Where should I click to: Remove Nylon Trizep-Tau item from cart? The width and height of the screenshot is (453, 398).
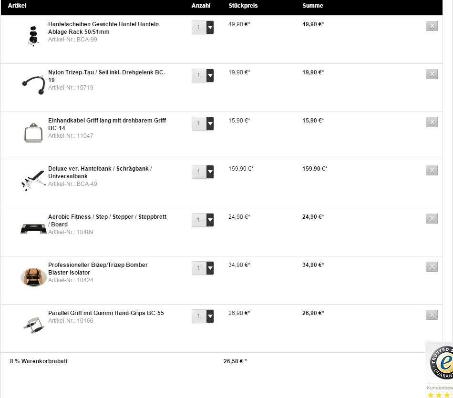[432, 74]
